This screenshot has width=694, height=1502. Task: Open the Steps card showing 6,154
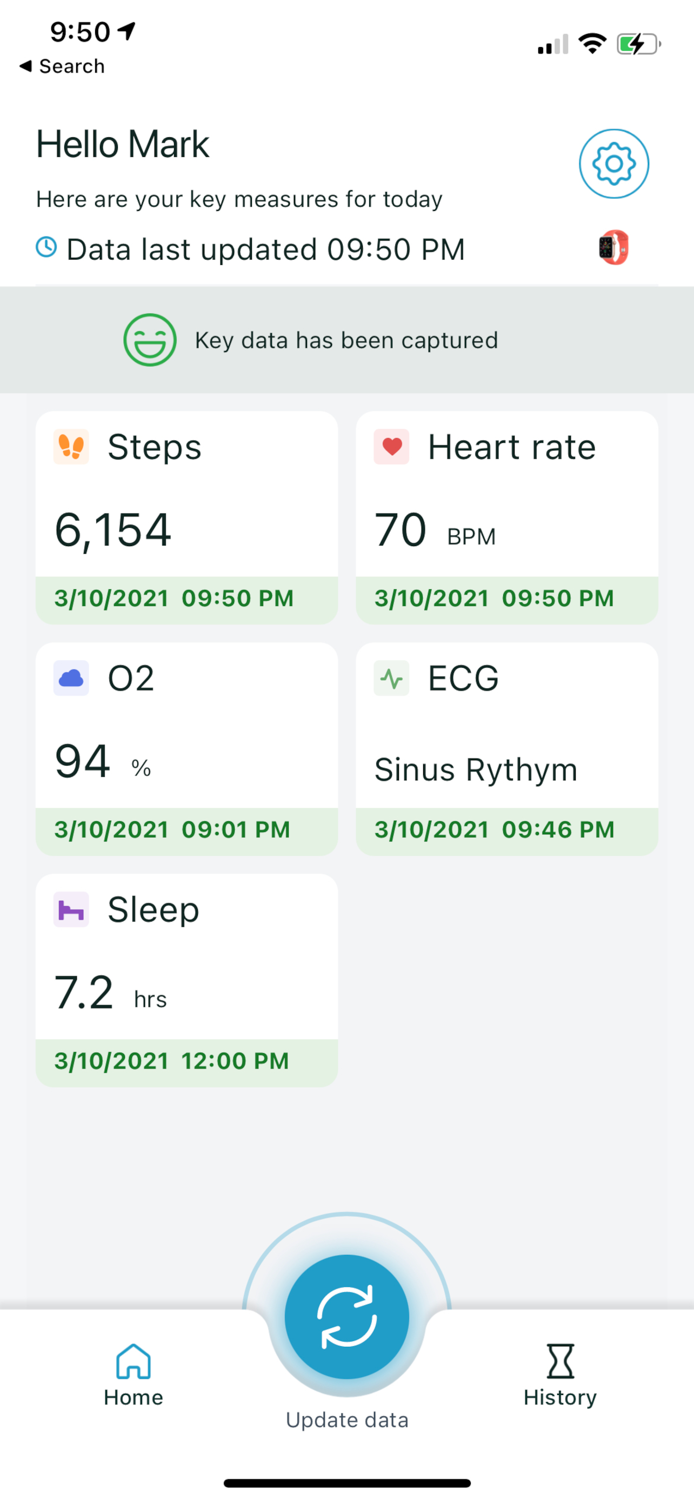click(187, 518)
